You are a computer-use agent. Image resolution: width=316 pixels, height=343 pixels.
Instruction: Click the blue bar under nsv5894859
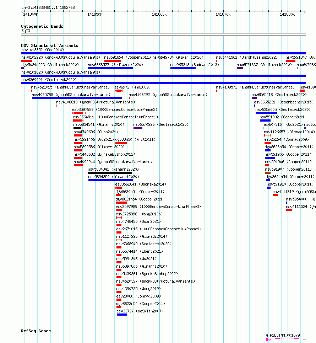click(111, 180)
